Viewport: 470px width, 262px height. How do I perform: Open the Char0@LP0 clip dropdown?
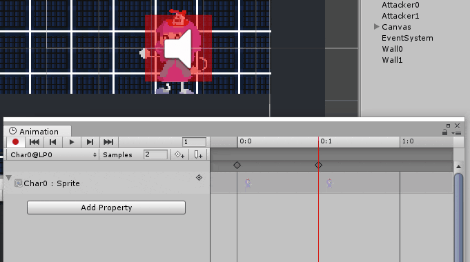tap(52, 155)
